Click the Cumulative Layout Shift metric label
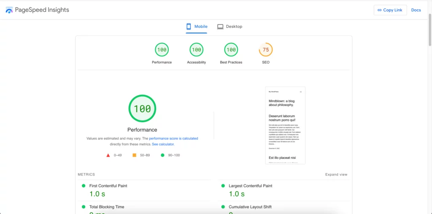 250,207
